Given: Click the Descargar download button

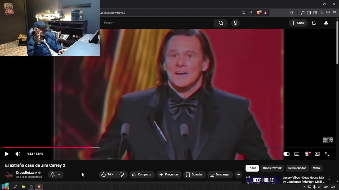Looking at the screenshot, I should pyautogui.click(x=220, y=174).
